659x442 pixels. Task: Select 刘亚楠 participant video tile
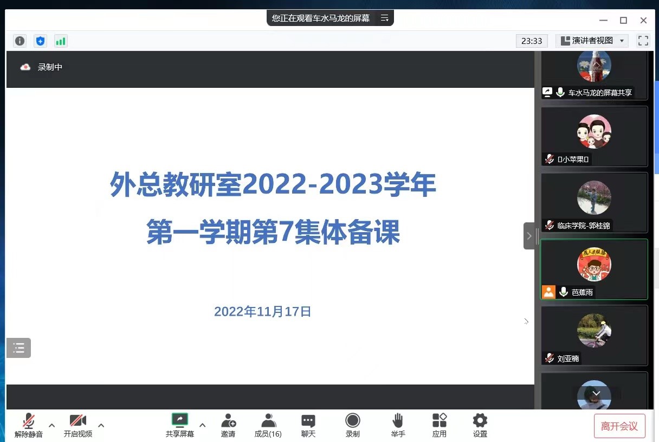[x=594, y=335]
